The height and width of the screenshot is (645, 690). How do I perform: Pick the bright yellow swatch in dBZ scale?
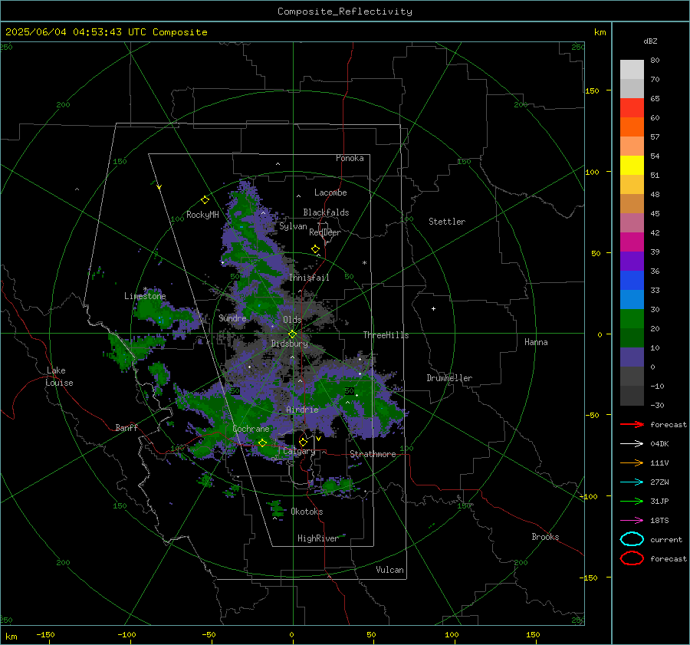coord(632,165)
